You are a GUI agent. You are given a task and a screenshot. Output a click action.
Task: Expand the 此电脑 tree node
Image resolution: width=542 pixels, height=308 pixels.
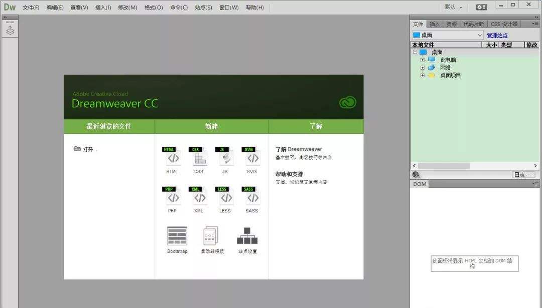click(422, 60)
